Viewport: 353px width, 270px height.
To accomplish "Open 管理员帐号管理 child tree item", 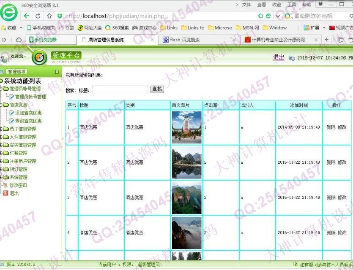I will (x=30, y=97).
